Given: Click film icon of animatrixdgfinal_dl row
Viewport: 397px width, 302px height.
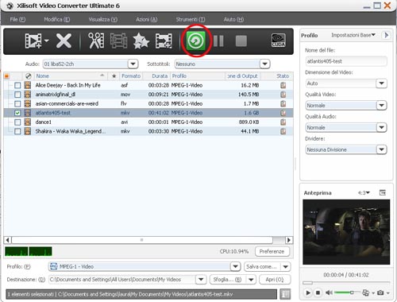Looking at the screenshot, I should [x=28, y=95].
